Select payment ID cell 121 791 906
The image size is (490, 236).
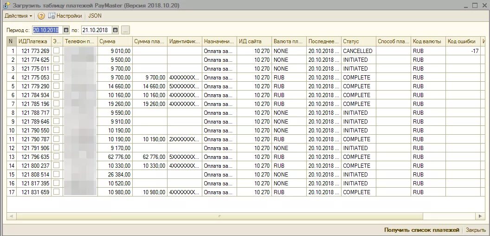click(34, 148)
